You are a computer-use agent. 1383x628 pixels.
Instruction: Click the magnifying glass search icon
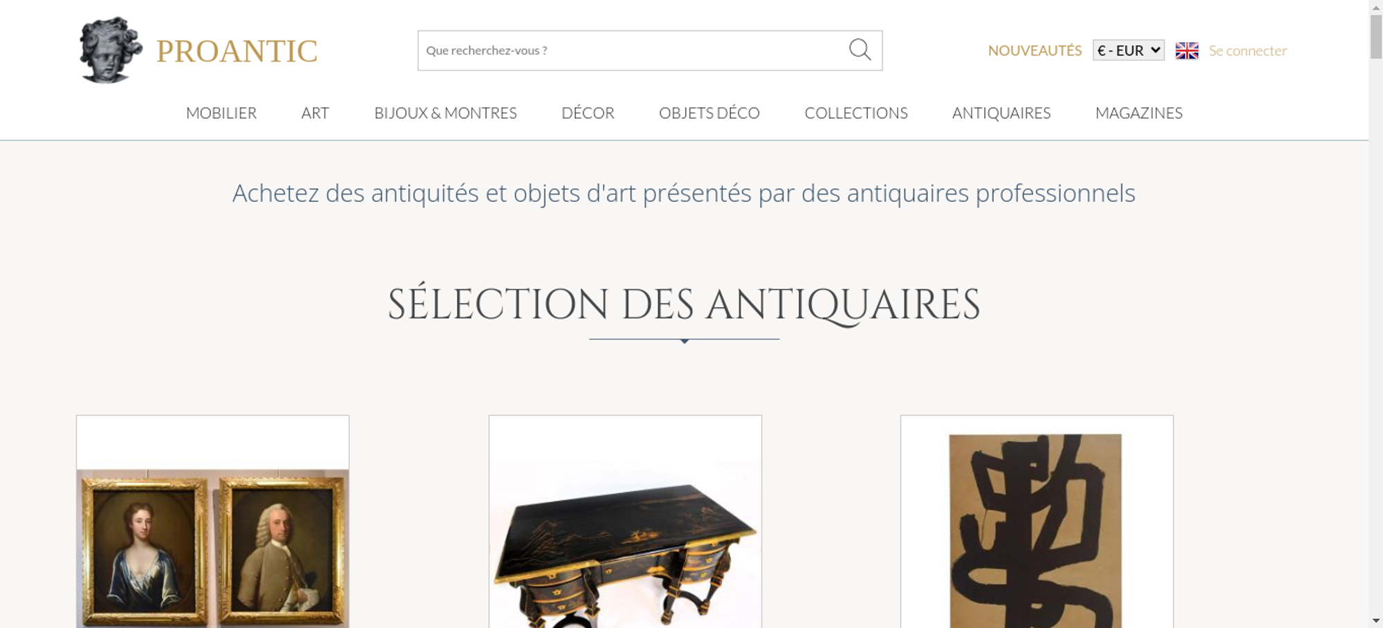pyautogui.click(x=860, y=50)
